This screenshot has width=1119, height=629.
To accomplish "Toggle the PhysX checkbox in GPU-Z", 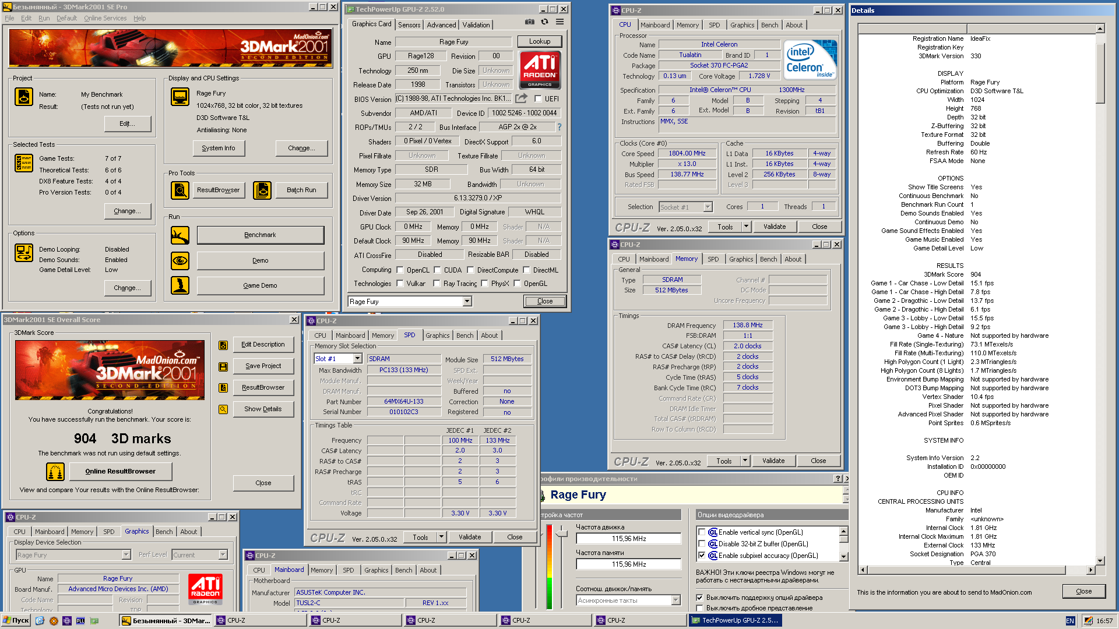I will click(x=484, y=284).
